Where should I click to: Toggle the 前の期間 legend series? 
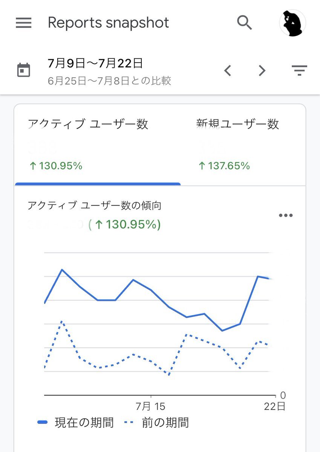(x=156, y=423)
